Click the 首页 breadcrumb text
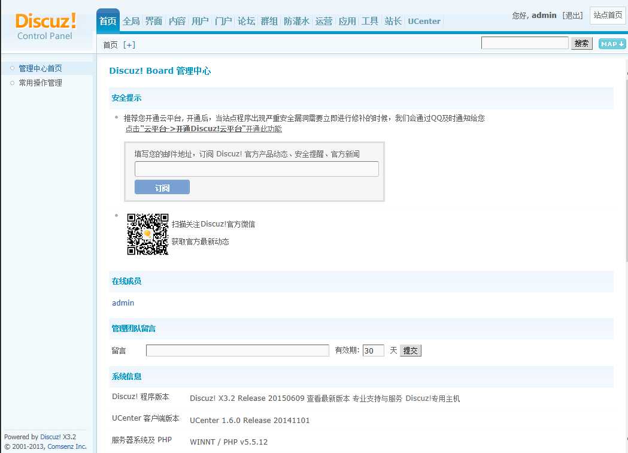The image size is (628, 453). (x=111, y=45)
